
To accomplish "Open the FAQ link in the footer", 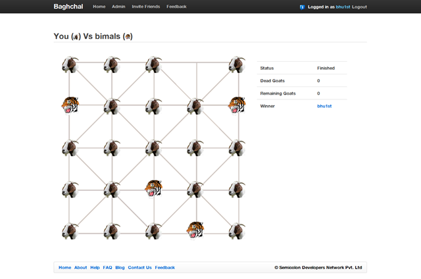I will [x=107, y=267].
